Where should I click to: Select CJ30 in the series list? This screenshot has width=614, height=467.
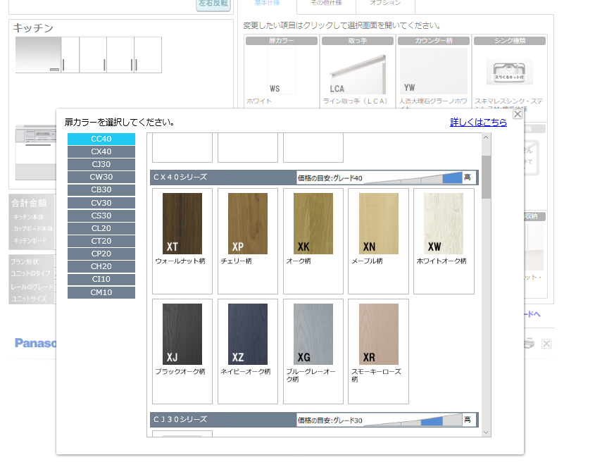click(101, 164)
